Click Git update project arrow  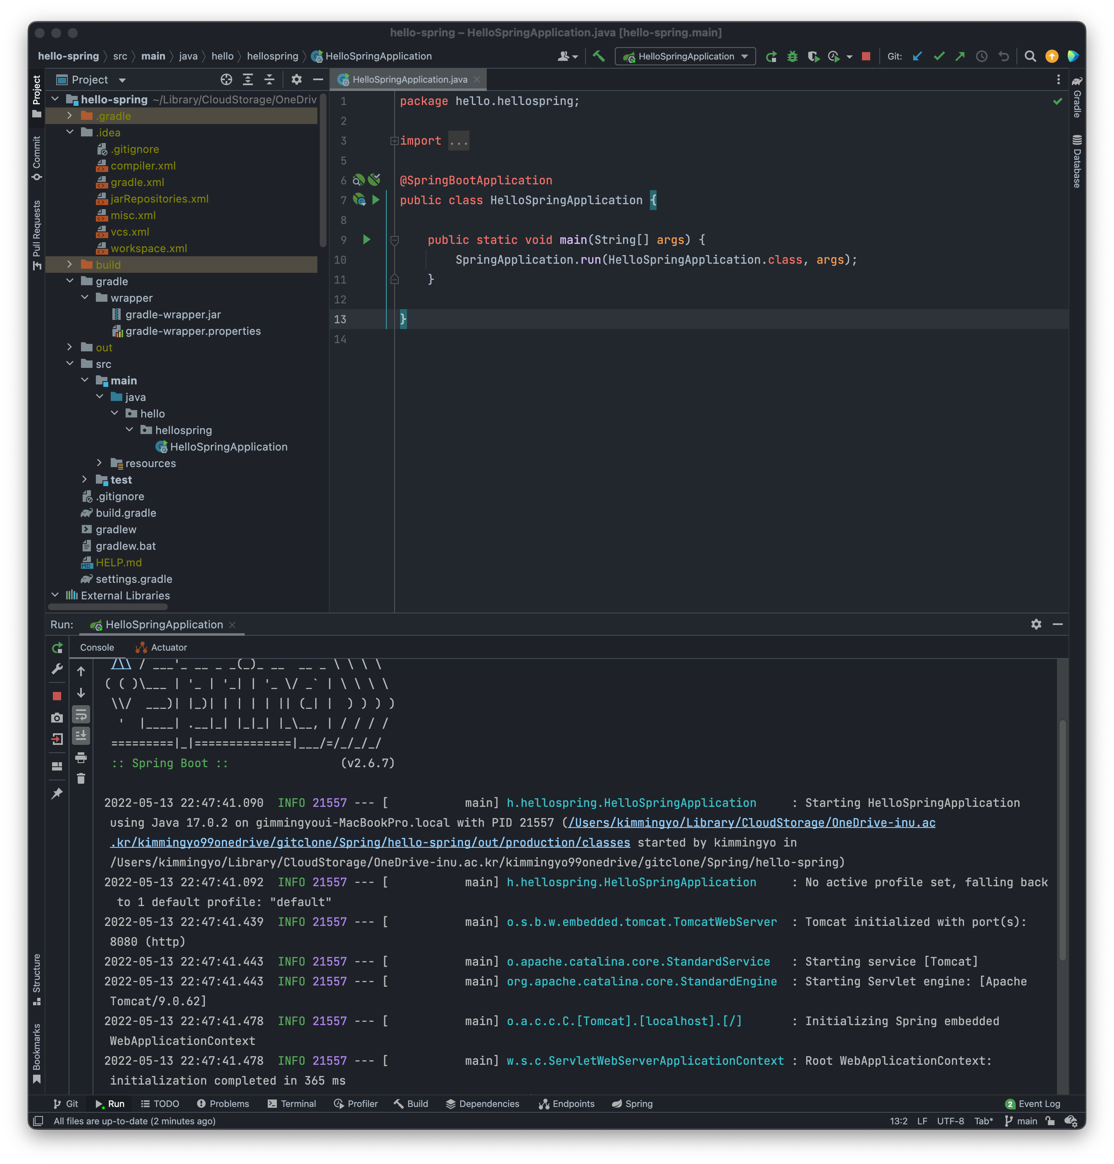pos(917,56)
